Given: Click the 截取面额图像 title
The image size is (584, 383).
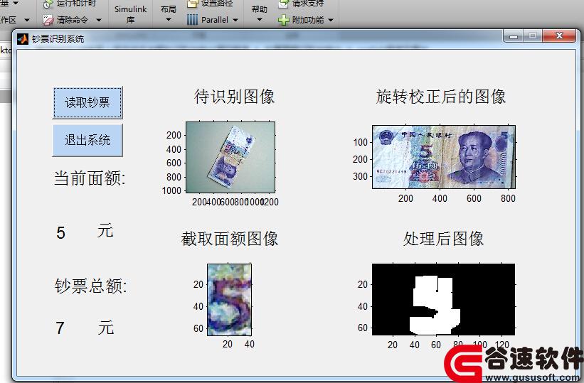Looking at the screenshot, I should [x=230, y=239].
